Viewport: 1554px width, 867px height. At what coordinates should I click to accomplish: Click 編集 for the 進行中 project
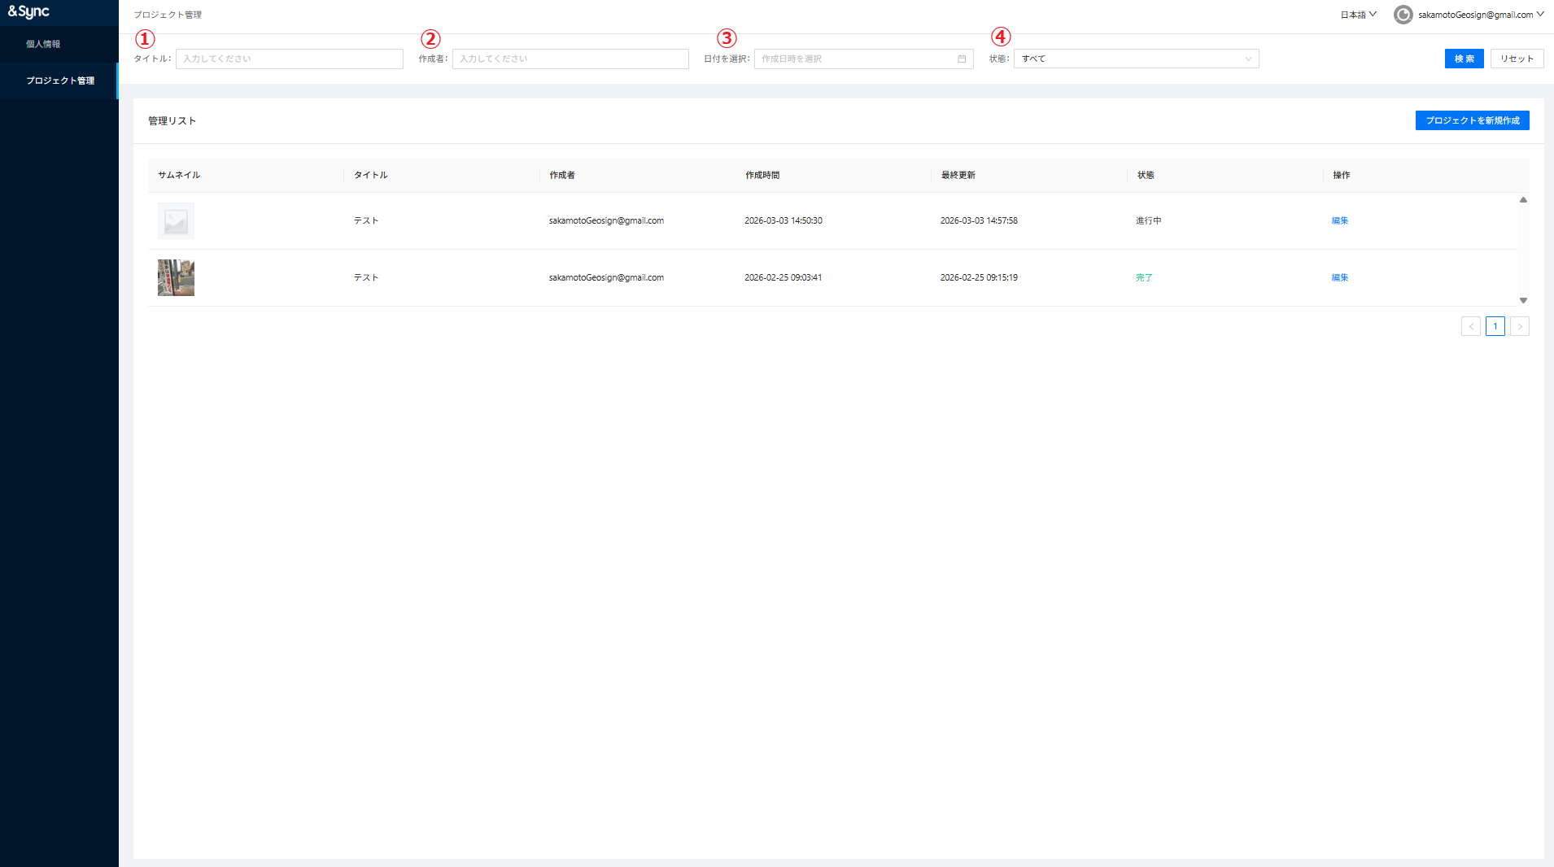1339,221
